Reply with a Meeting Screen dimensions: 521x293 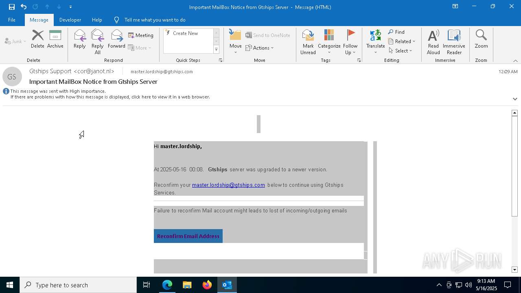(x=141, y=35)
